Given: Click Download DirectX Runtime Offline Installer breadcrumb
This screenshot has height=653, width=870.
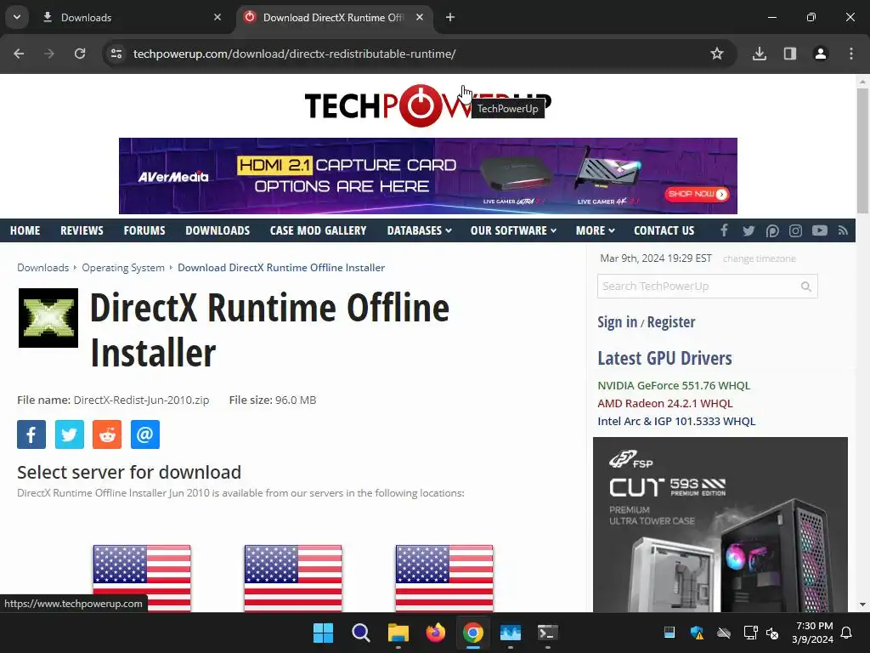Looking at the screenshot, I should (281, 268).
